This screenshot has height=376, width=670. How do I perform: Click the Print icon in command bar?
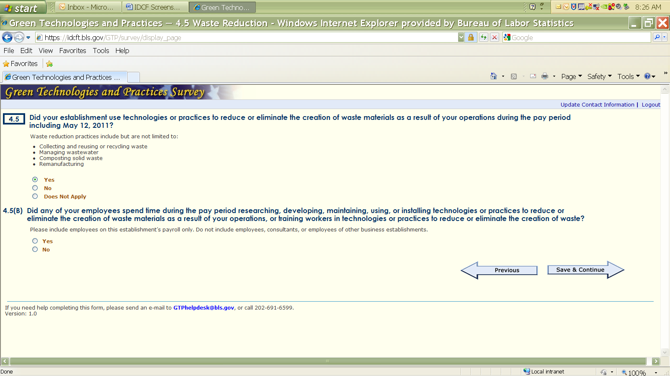544,76
